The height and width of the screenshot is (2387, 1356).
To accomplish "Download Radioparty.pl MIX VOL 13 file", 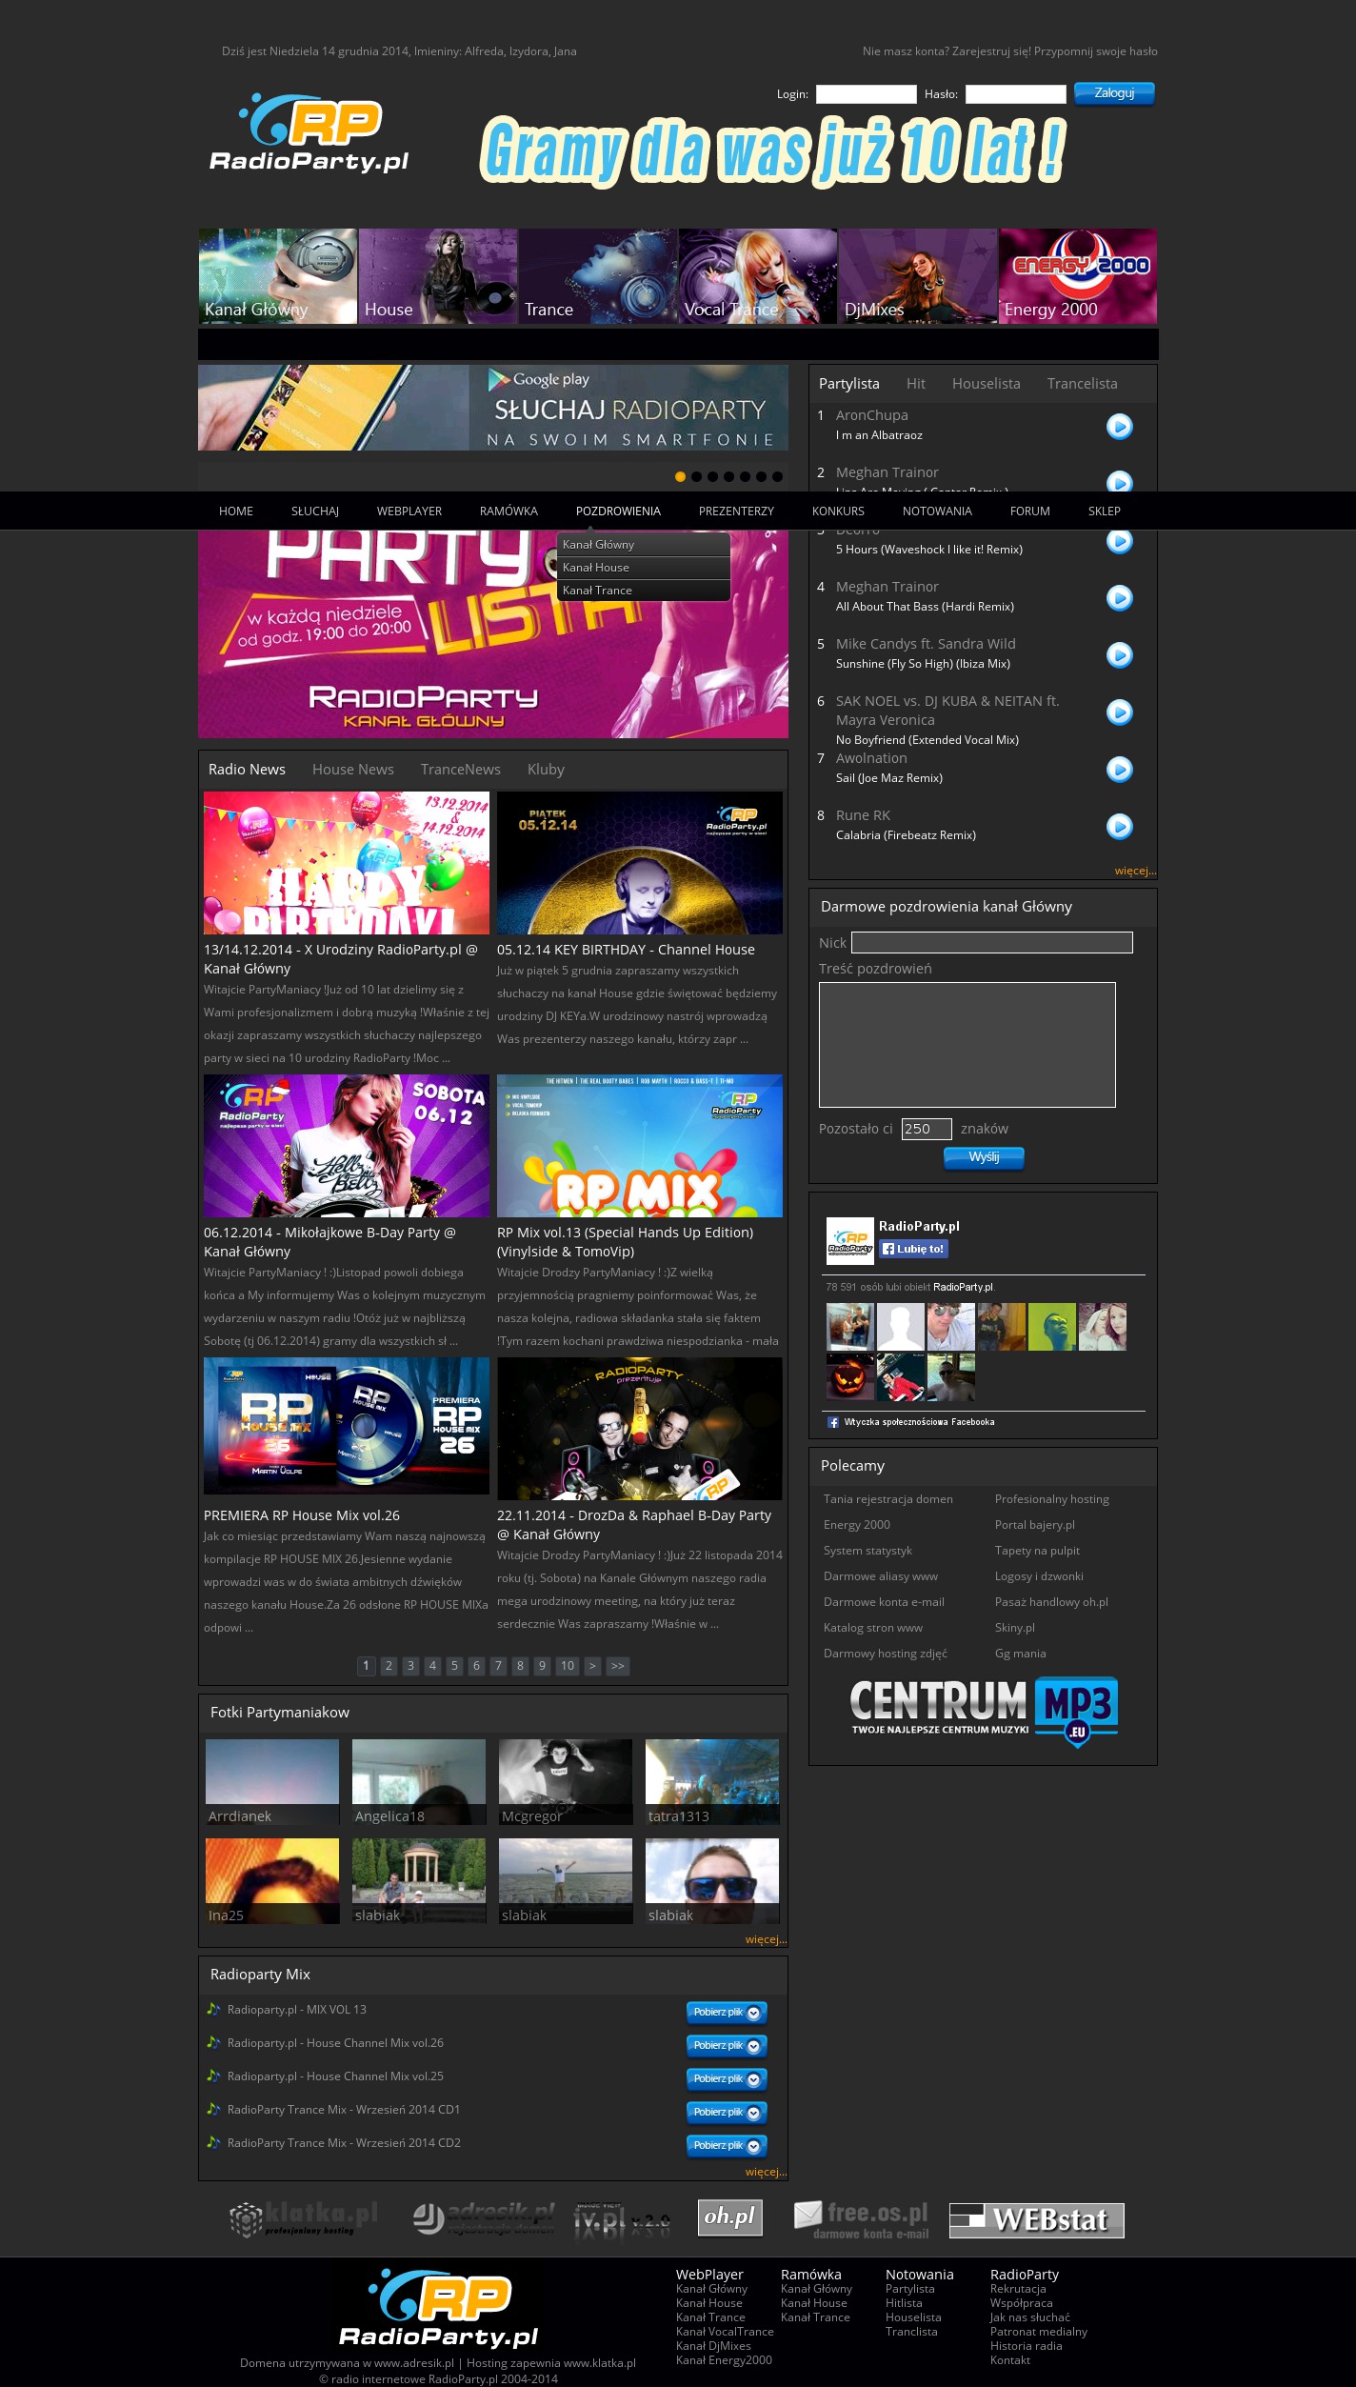I will 727,2012.
